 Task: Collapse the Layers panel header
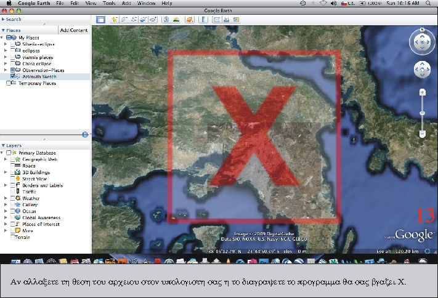coord(3,145)
